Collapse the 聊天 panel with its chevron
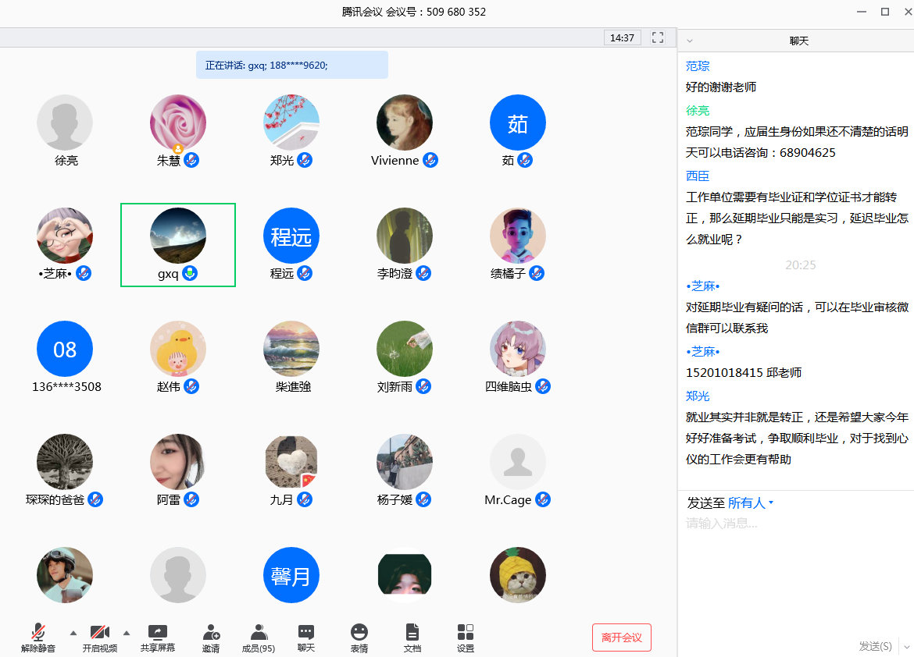Screen dimensions: 914x657 pyautogui.click(x=690, y=41)
